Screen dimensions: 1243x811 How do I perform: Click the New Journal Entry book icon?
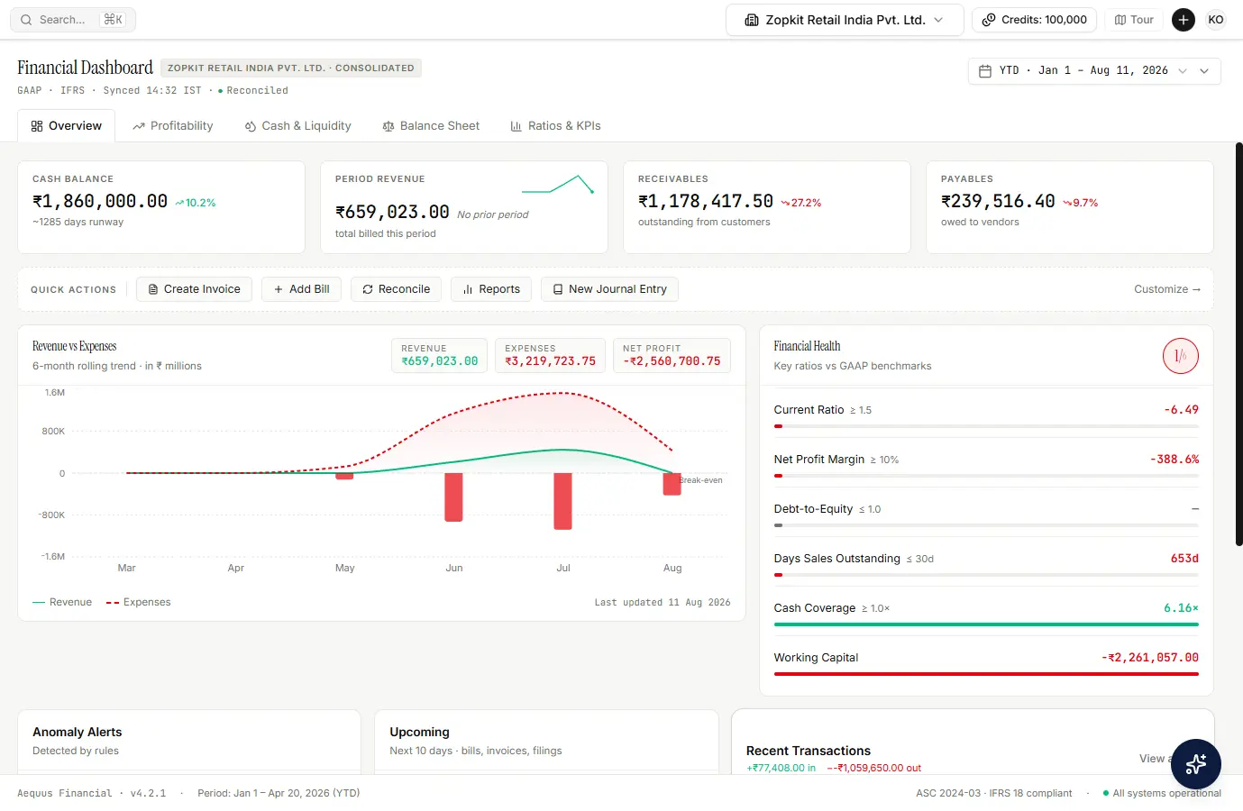click(x=558, y=289)
